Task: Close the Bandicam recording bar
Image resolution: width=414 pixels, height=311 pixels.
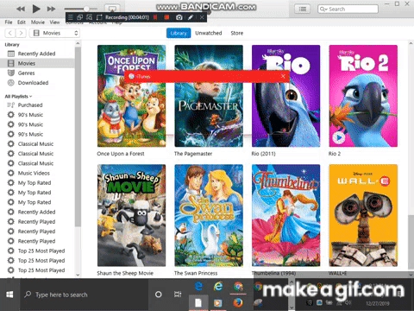Action: (x=202, y=17)
